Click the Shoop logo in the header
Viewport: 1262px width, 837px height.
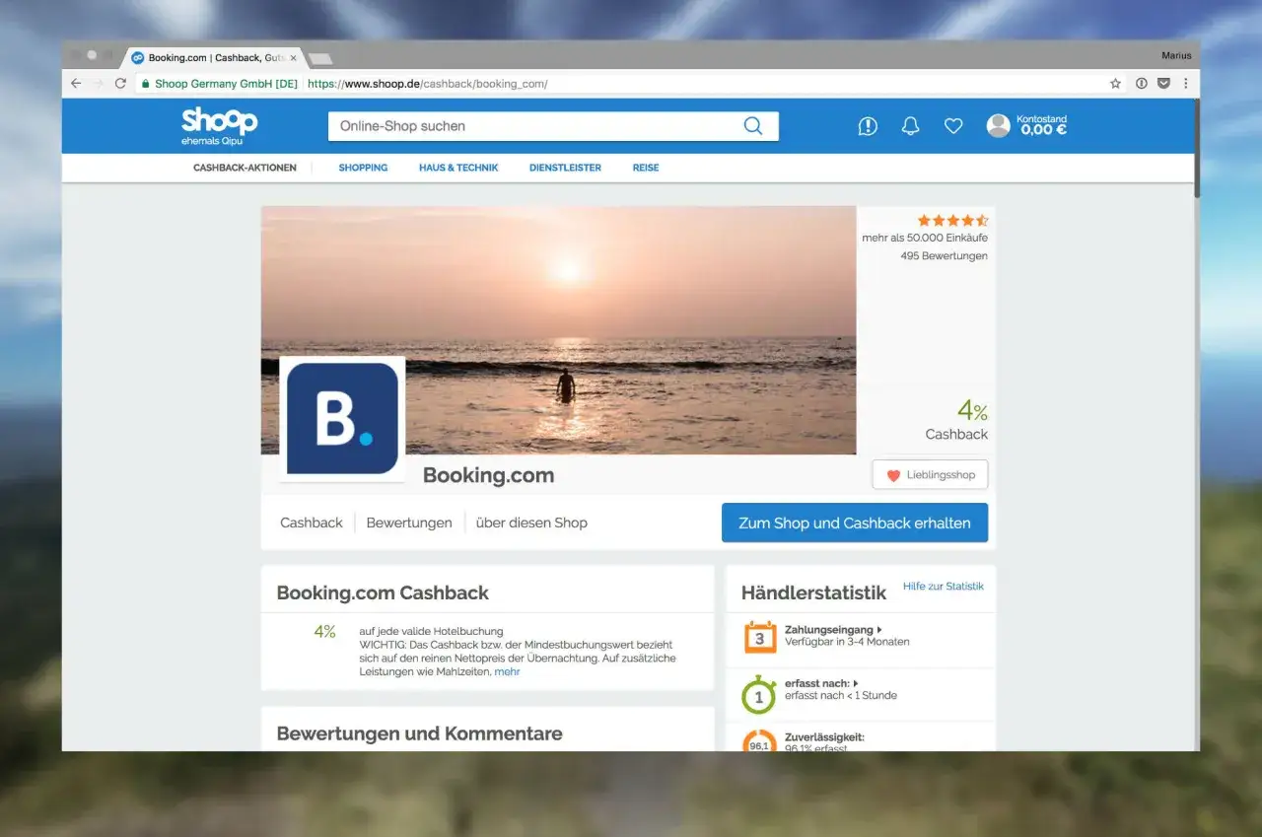tap(218, 124)
